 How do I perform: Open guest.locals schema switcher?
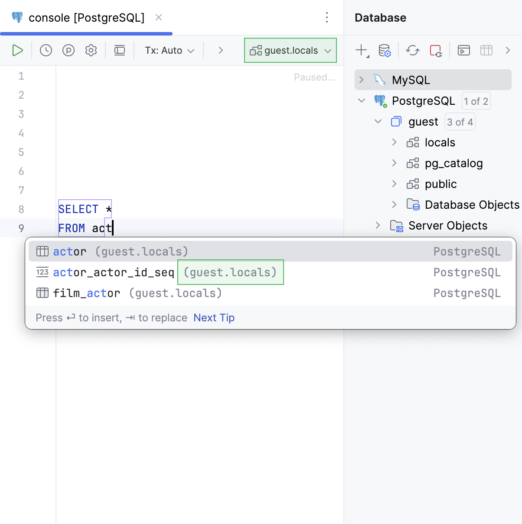coord(290,50)
